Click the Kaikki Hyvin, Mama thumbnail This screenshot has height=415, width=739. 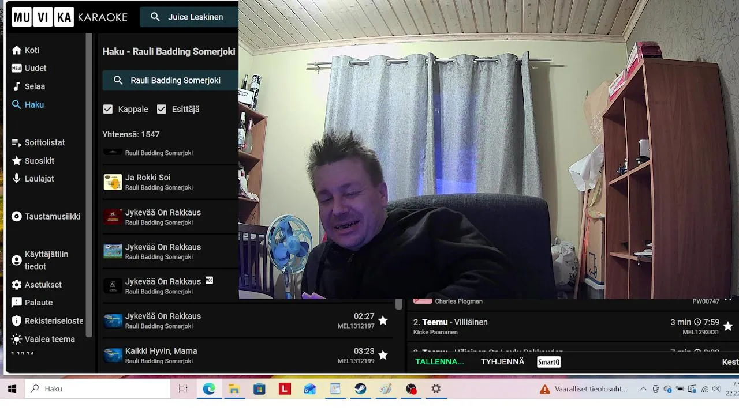click(113, 356)
